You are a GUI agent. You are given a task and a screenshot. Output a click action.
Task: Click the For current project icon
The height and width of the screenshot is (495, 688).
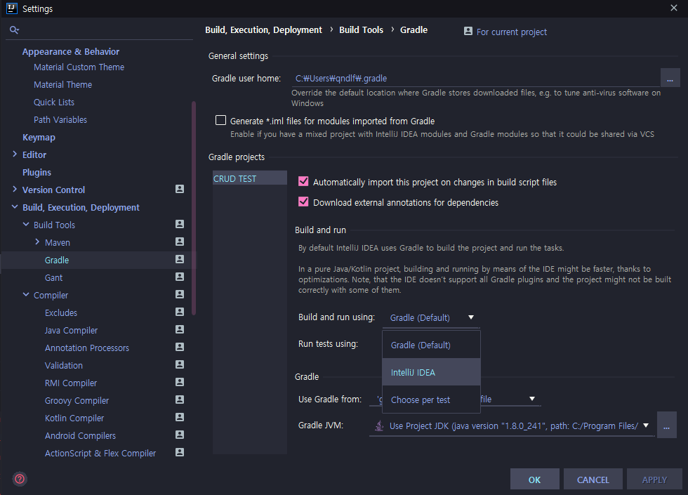click(468, 31)
